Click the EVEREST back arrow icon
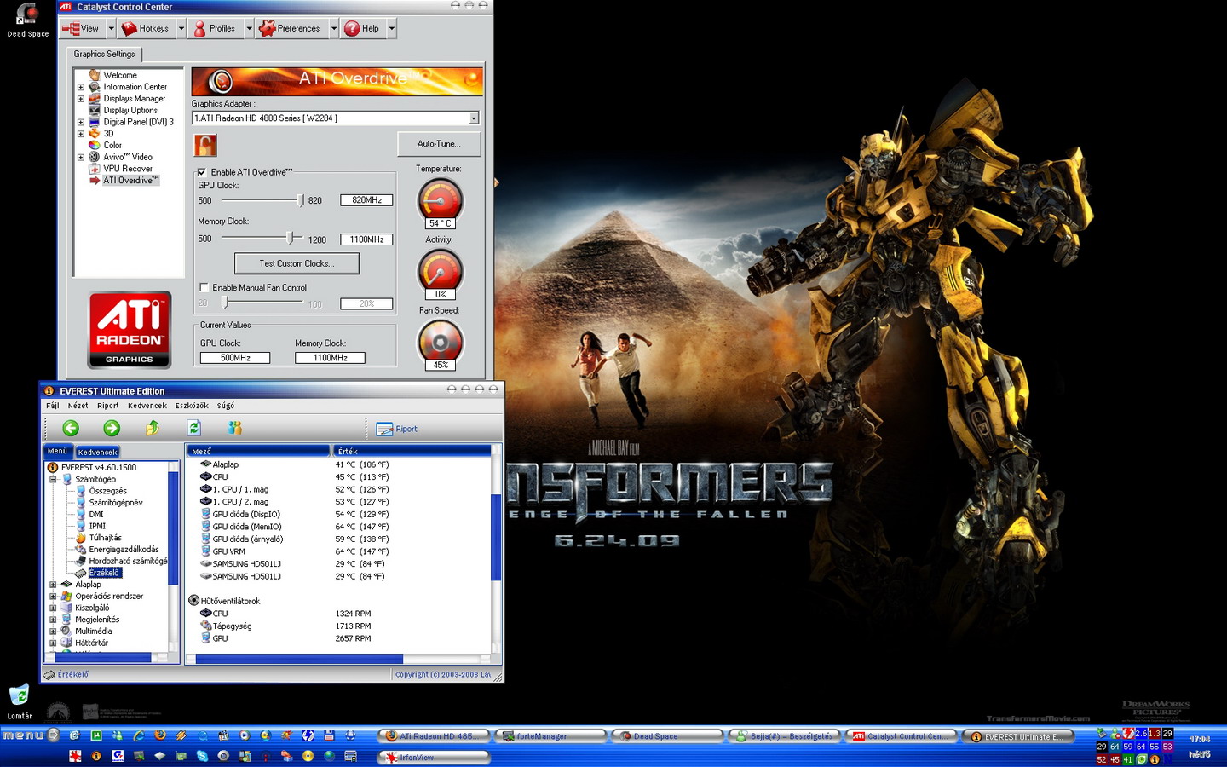 [x=71, y=428]
